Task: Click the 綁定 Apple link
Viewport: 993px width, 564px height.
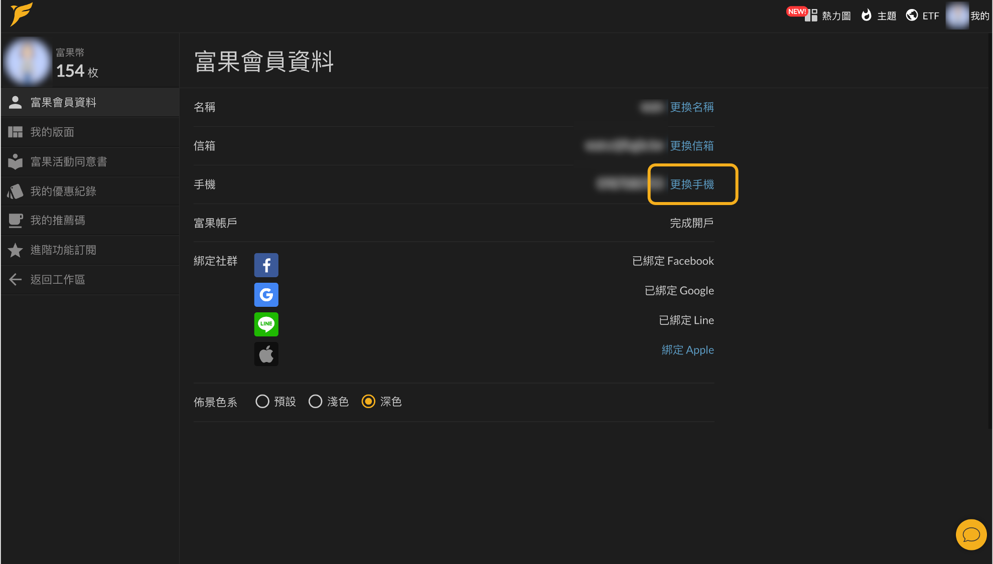Action: pos(687,349)
